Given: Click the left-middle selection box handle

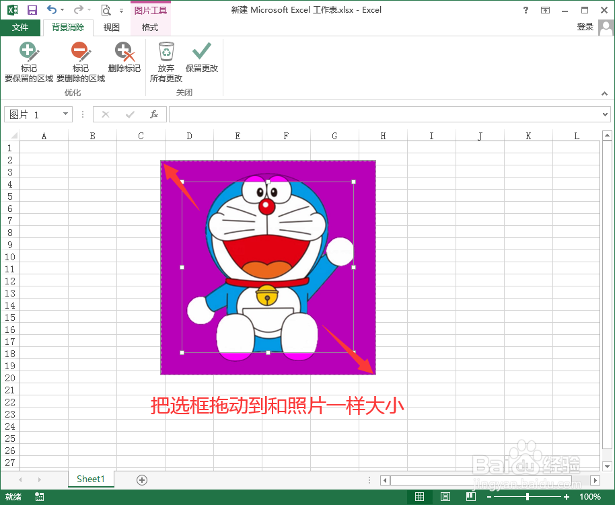Looking at the screenshot, I should click(182, 268).
